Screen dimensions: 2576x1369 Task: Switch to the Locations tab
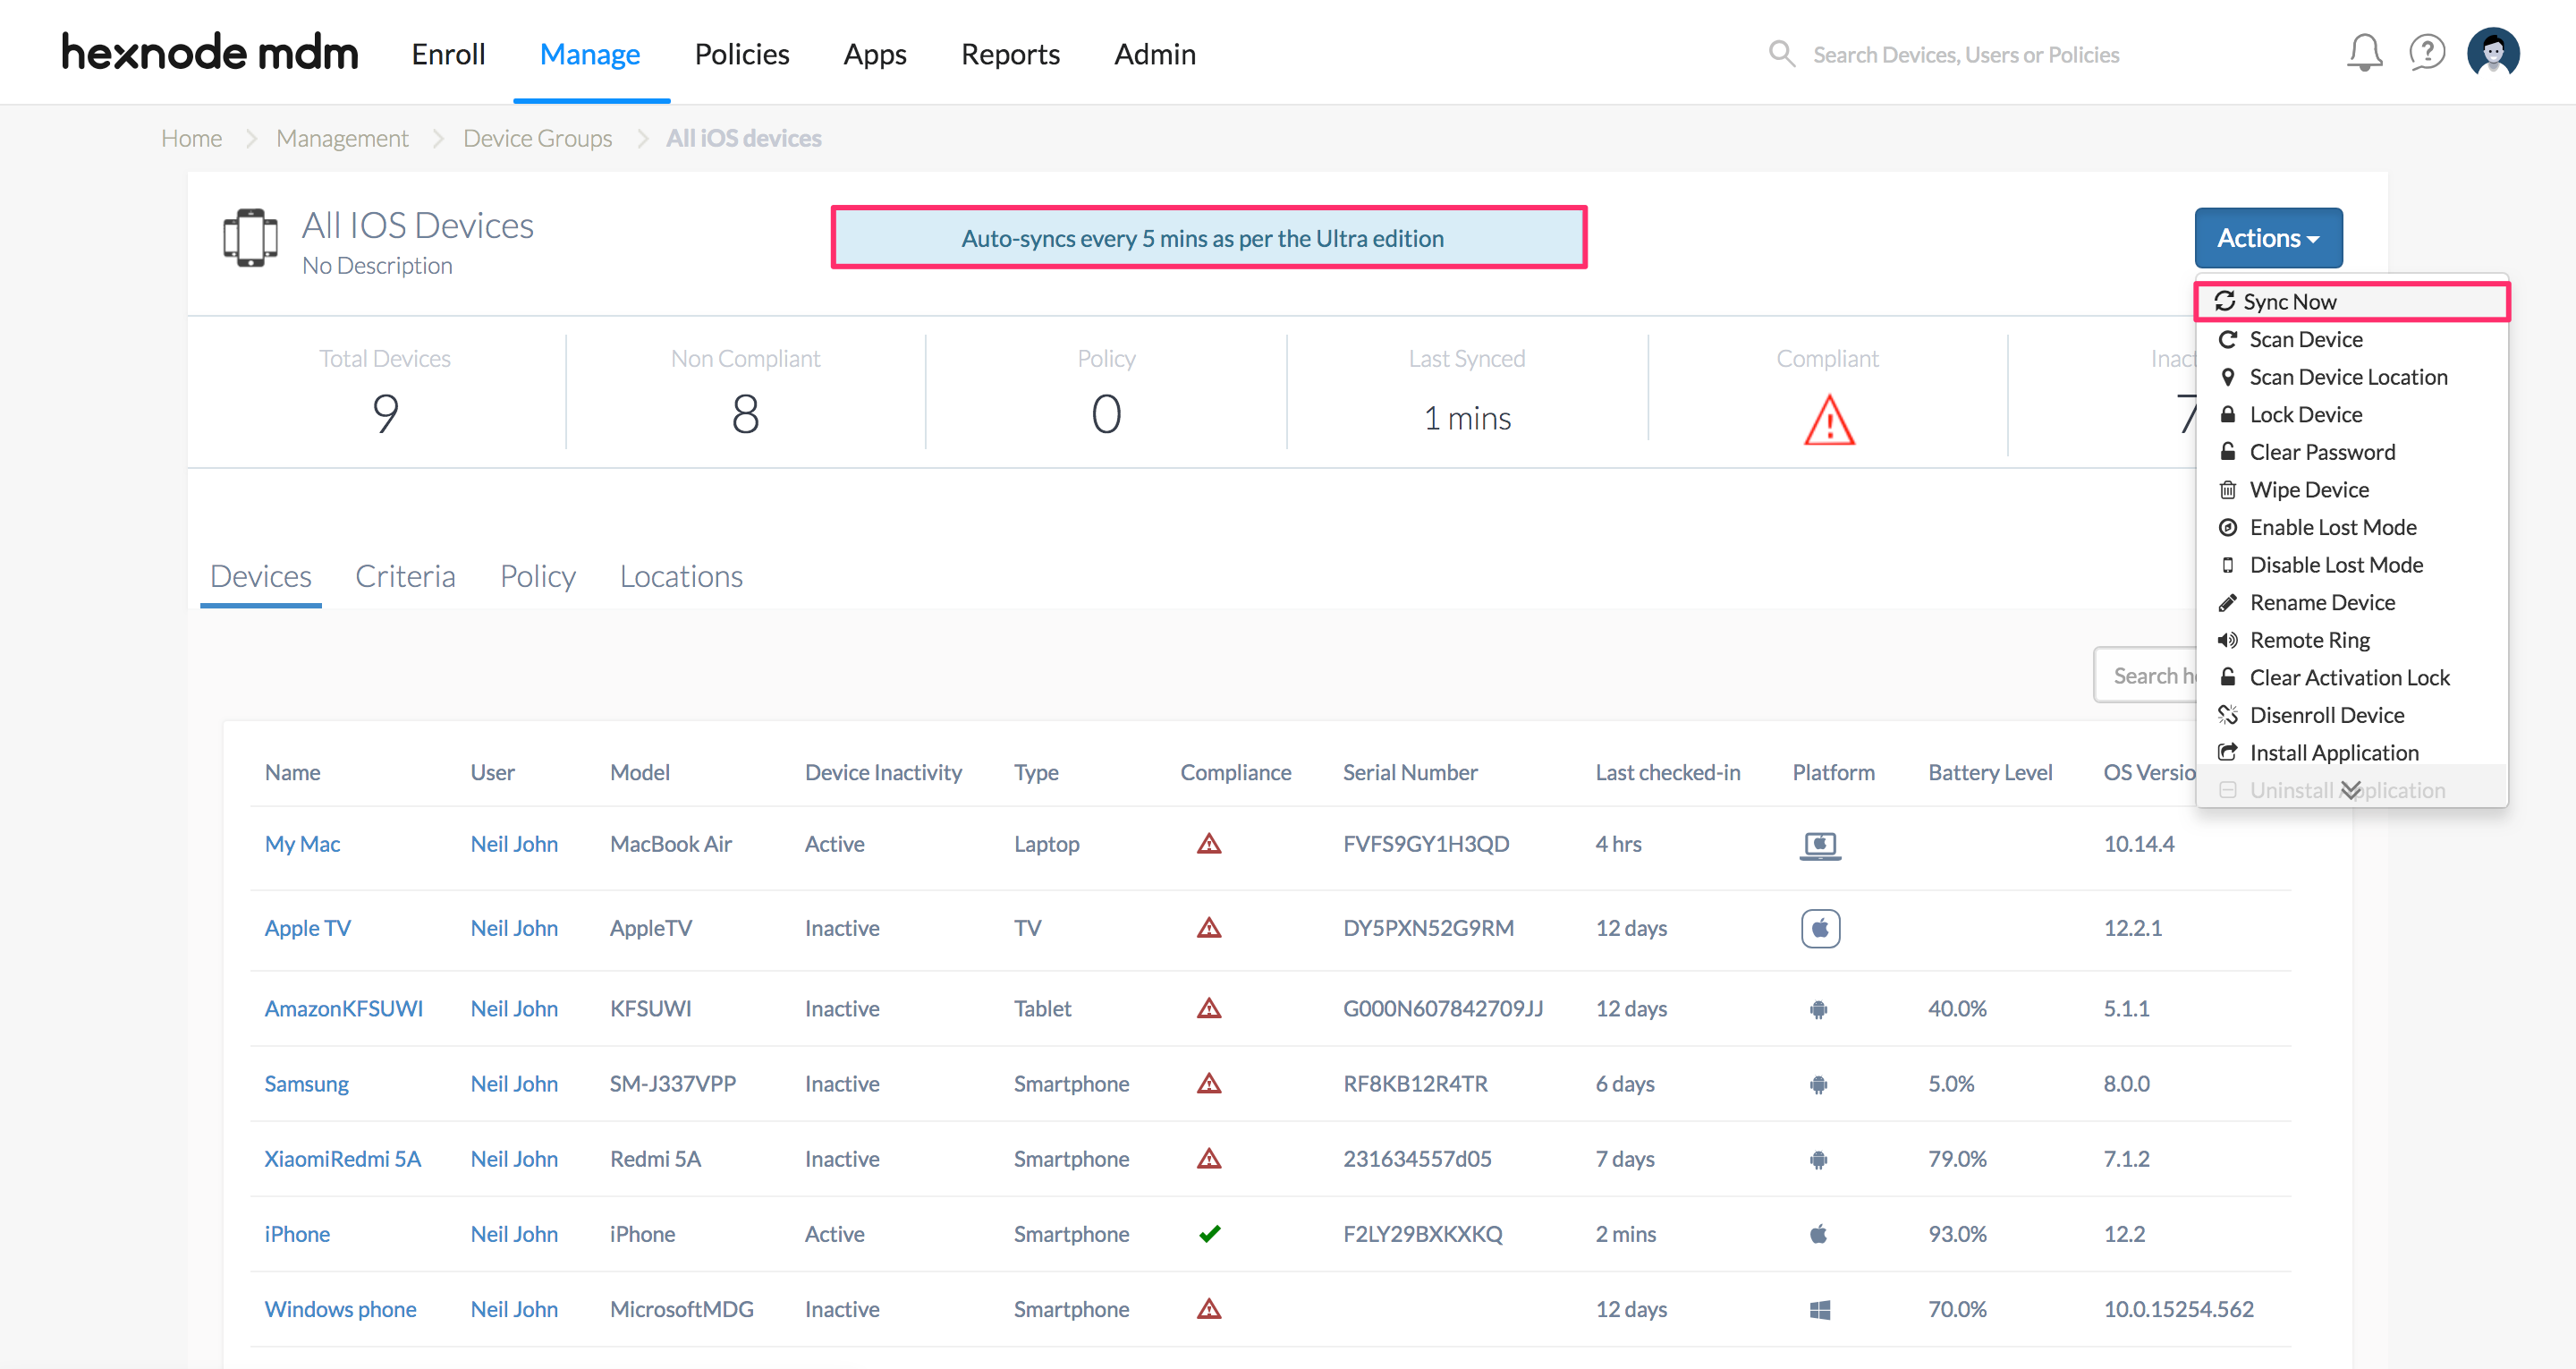[681, 576]
